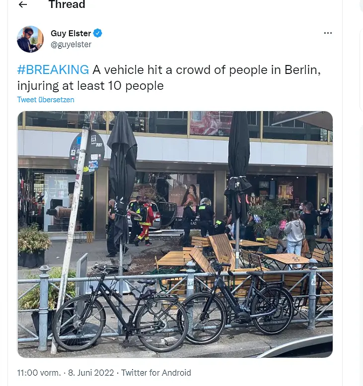363x386 pixels.
Task: Click the right bicycle in the photo
Action: 235,302
